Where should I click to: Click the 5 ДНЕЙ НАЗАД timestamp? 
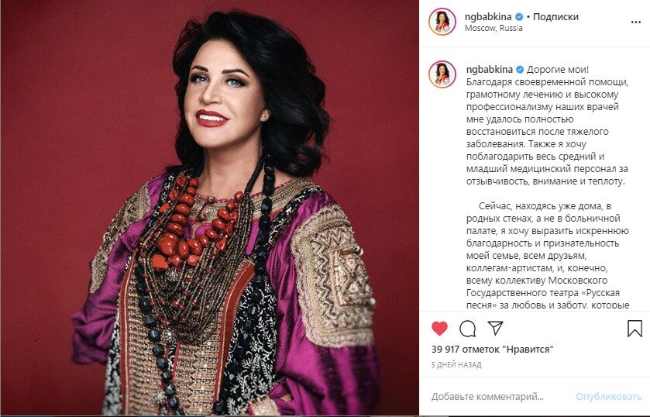[456, 365]
